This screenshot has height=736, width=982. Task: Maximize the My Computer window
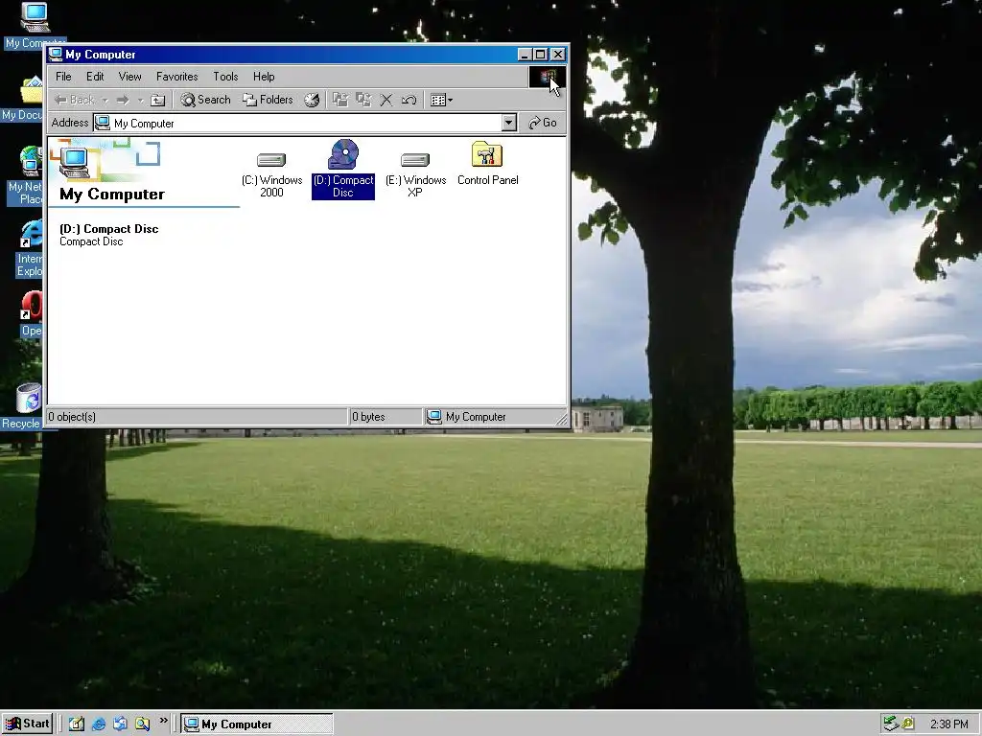tap(541, 55)
